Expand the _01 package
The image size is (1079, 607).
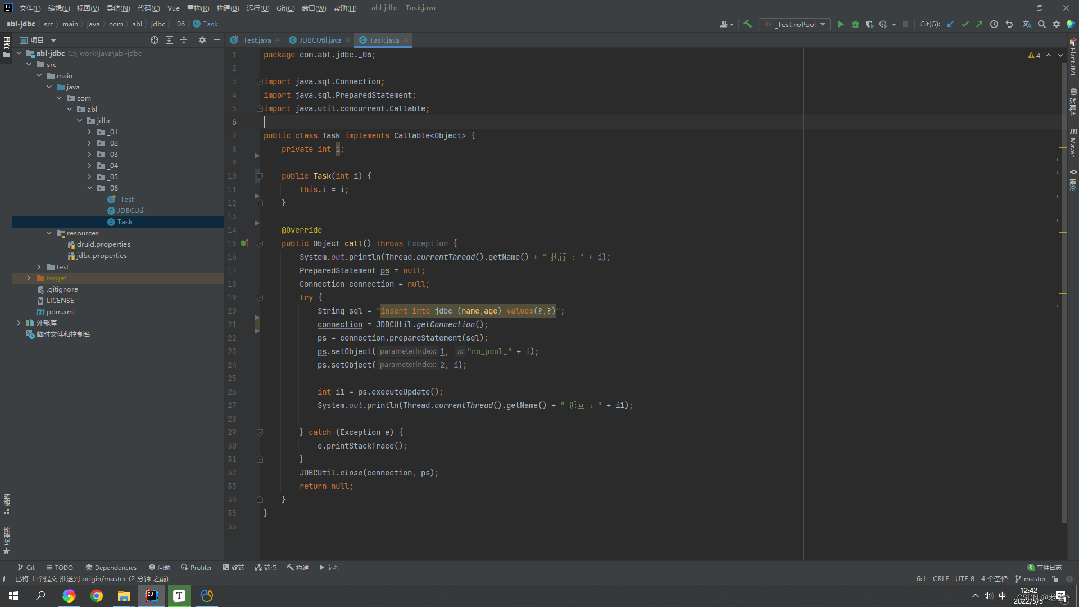(x=89, y=132)
